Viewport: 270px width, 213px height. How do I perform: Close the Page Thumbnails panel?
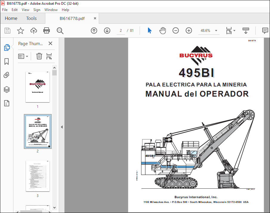[x=50, y=43]
